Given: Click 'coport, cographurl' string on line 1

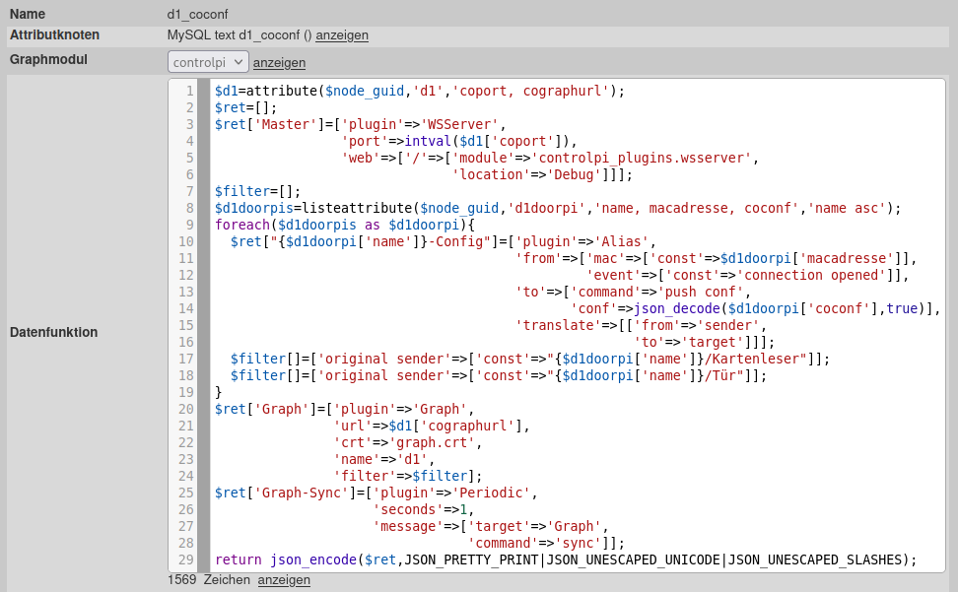Looking at the screenshot, I should (x=530, y=91).
